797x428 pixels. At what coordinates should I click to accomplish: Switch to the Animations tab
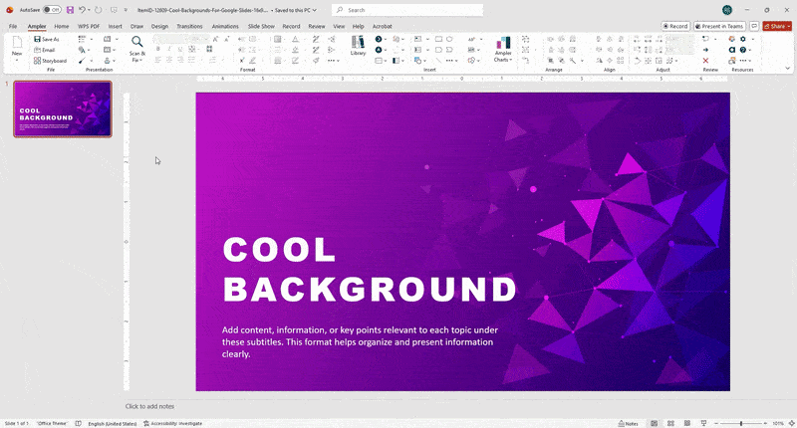tap(225, 27)
